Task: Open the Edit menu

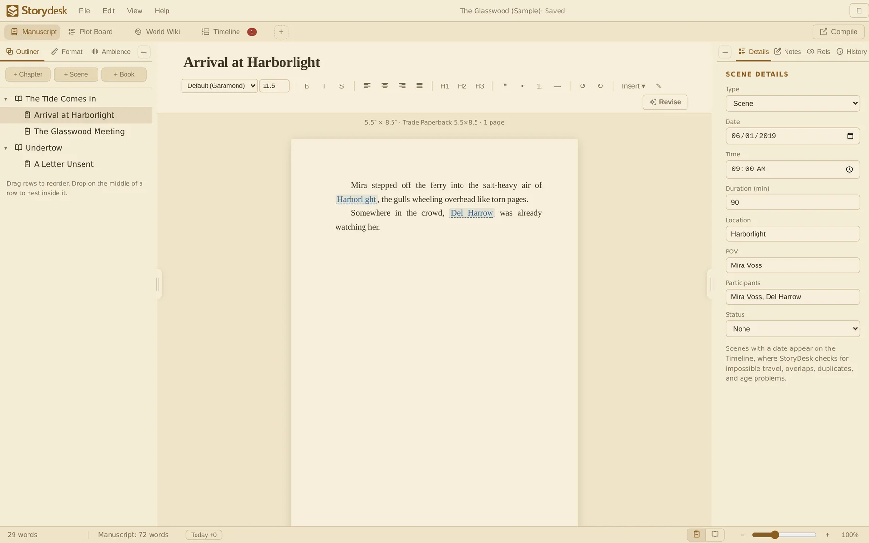Action: [x=109, y=11]
